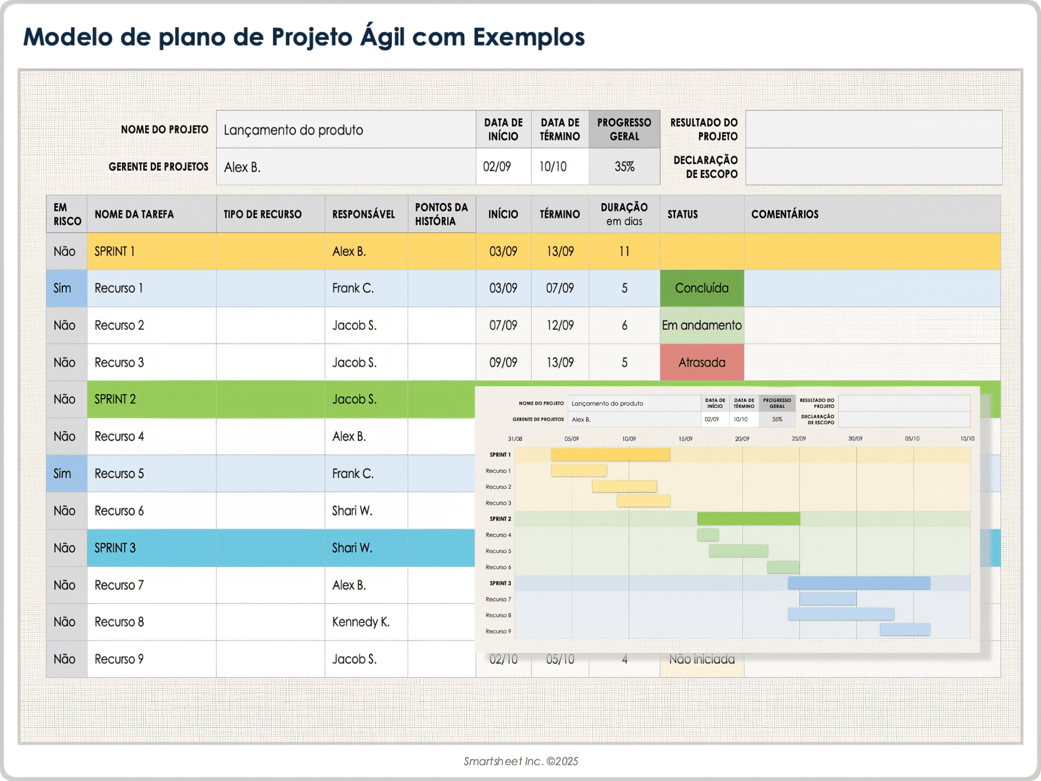The image size is (1041, 781).
Task: Click the Concluída status cell for Recurso 1
Action: (702, 288)
